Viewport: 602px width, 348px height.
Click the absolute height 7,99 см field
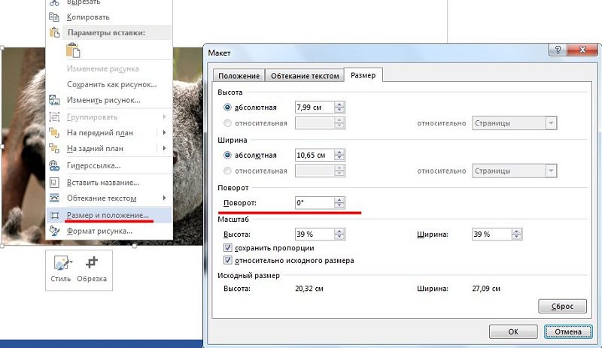click(315, 107)
